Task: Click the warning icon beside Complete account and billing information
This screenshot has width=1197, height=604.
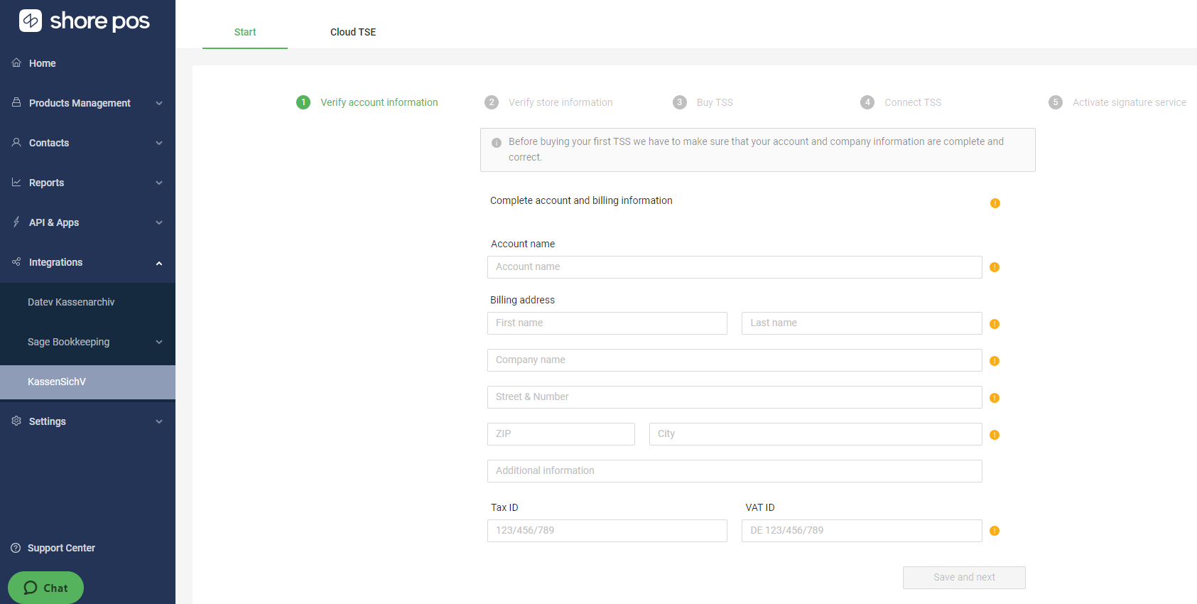Action: click(x=995, y=203)
